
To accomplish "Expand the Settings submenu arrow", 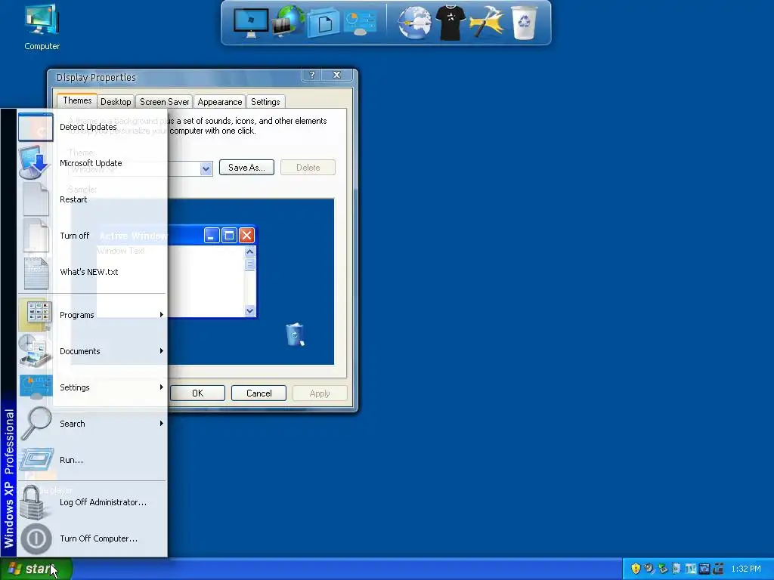I will coord(162,387).
